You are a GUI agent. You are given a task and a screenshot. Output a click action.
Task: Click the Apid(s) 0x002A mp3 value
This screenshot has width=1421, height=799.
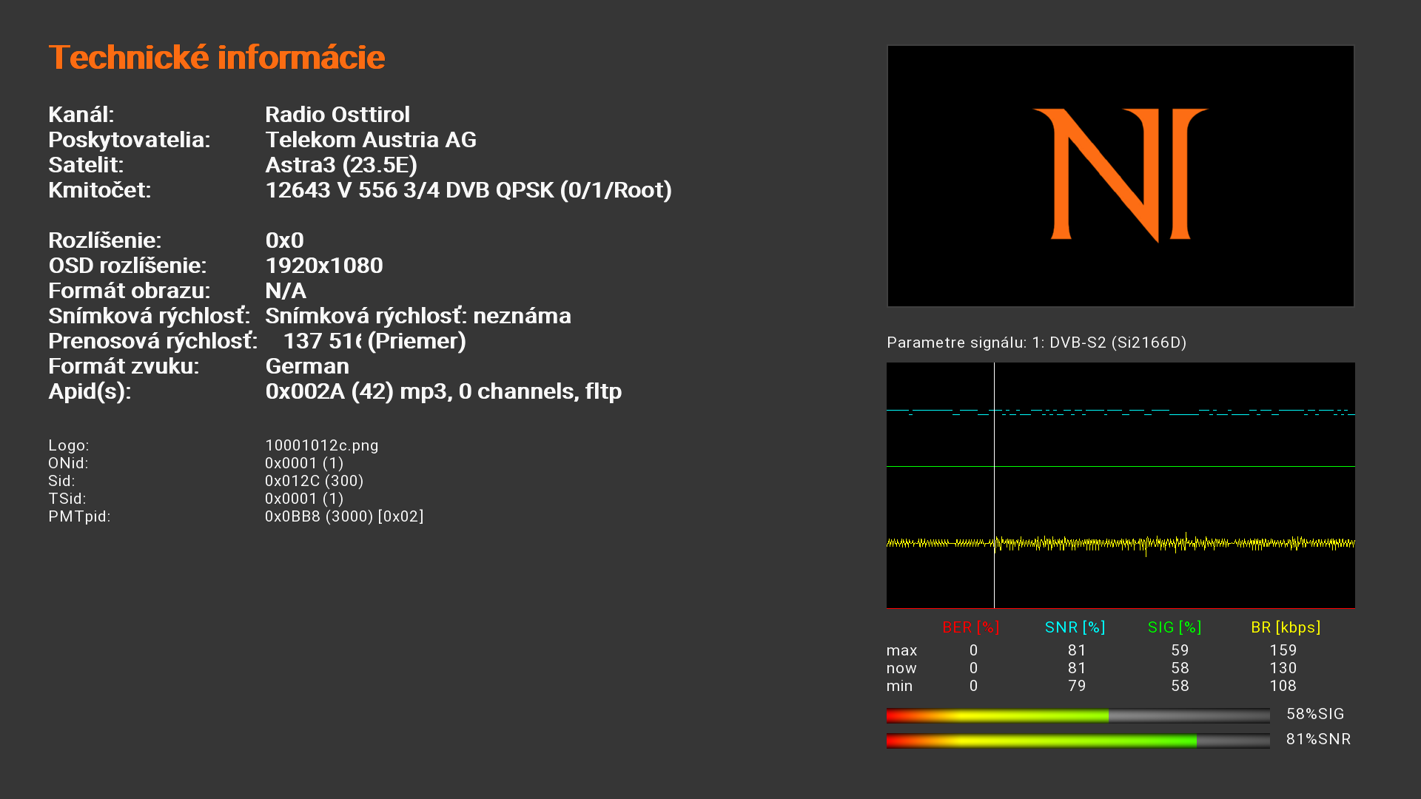click(x=443, y=391)
